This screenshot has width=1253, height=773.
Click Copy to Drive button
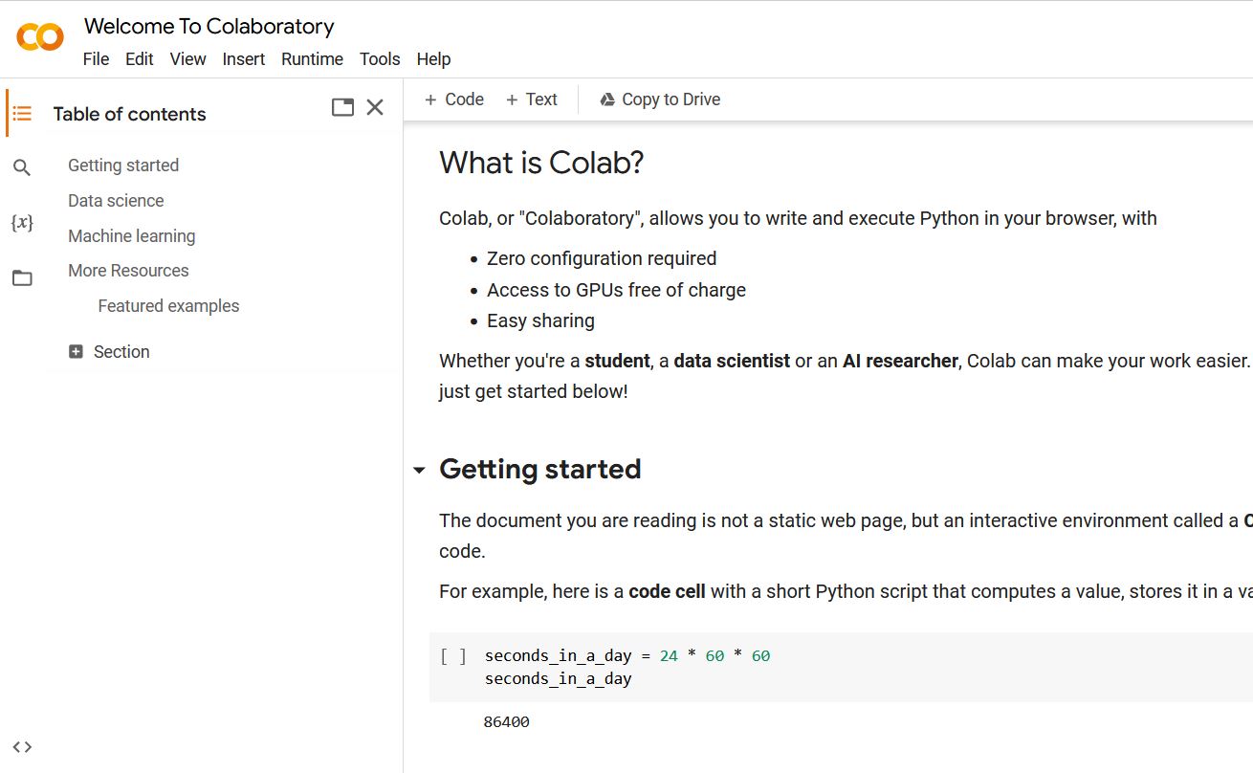(x=660, y=99)
